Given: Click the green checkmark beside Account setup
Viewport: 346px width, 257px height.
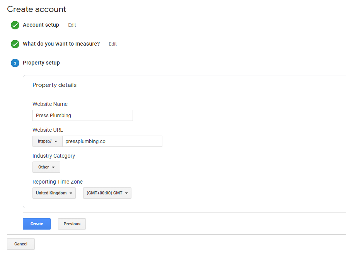Looking at the screenshot, I should (15, 25).
